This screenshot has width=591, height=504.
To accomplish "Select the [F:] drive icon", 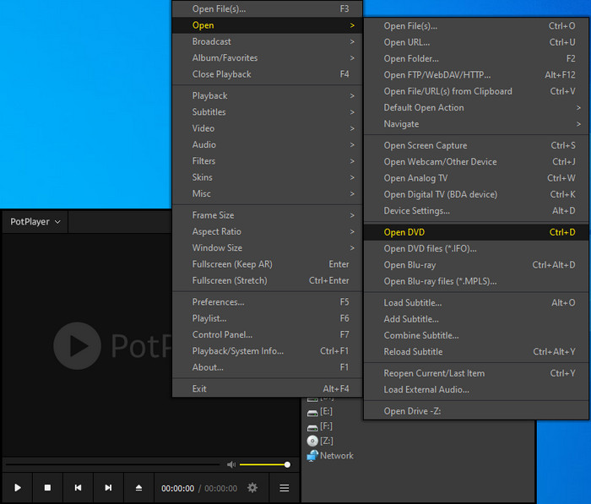I will (312, 427).
